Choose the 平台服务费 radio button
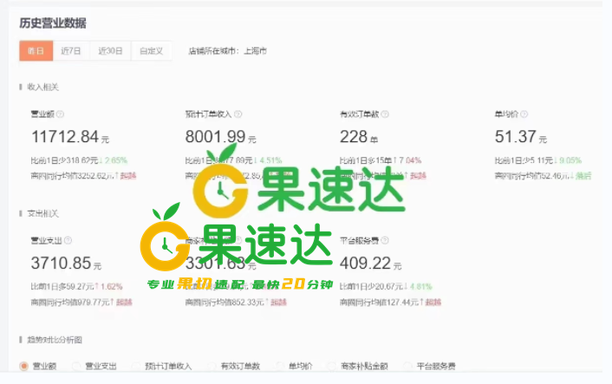This screenshot has height=384, width=612. (x=408, y=366)
